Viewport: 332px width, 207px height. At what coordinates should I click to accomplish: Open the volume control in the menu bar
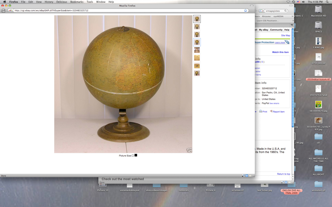303,2
